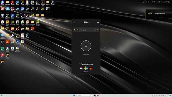Toggle the VPN power button
This screenshot has height=97, width=172.
(x=86, y=46)
